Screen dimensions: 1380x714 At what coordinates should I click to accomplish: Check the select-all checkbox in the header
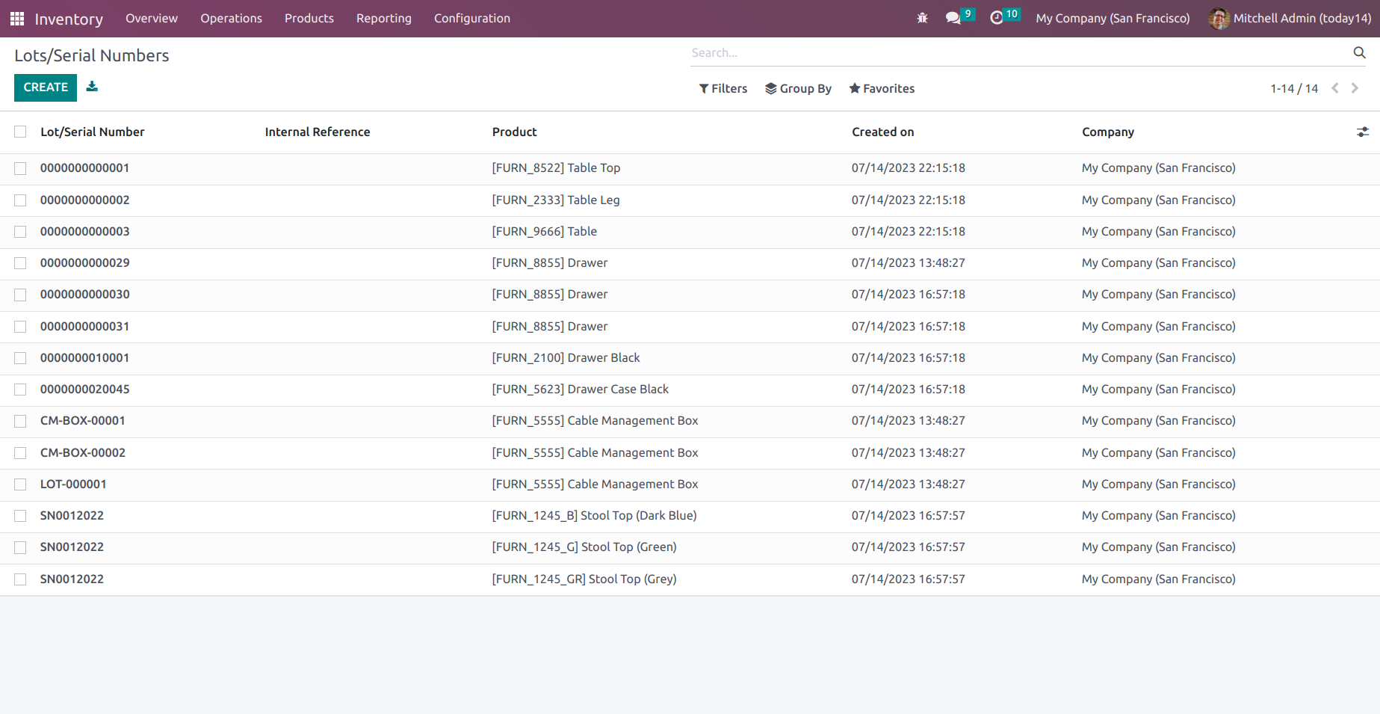click(20, 131)
